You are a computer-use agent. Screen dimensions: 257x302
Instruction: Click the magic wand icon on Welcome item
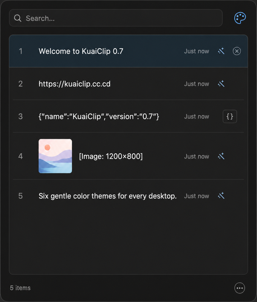[221, 51]
